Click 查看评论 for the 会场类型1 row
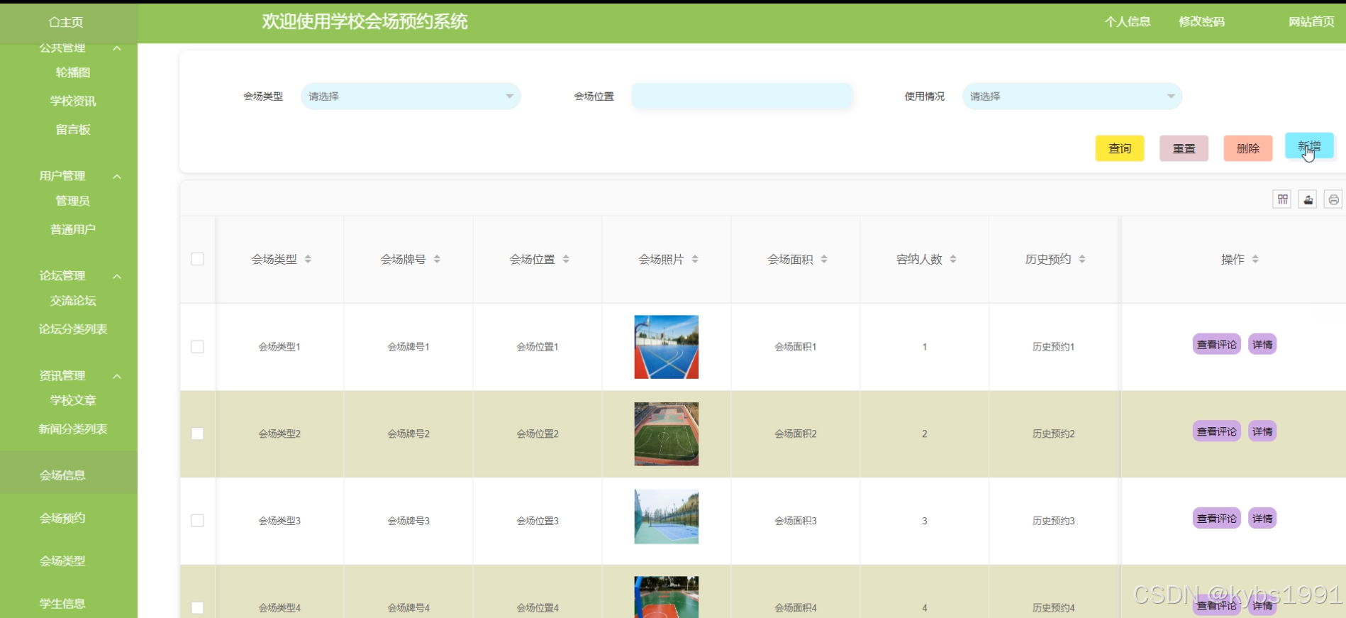This screenshot has width=1346, height=618. (x=1216, y=345)
